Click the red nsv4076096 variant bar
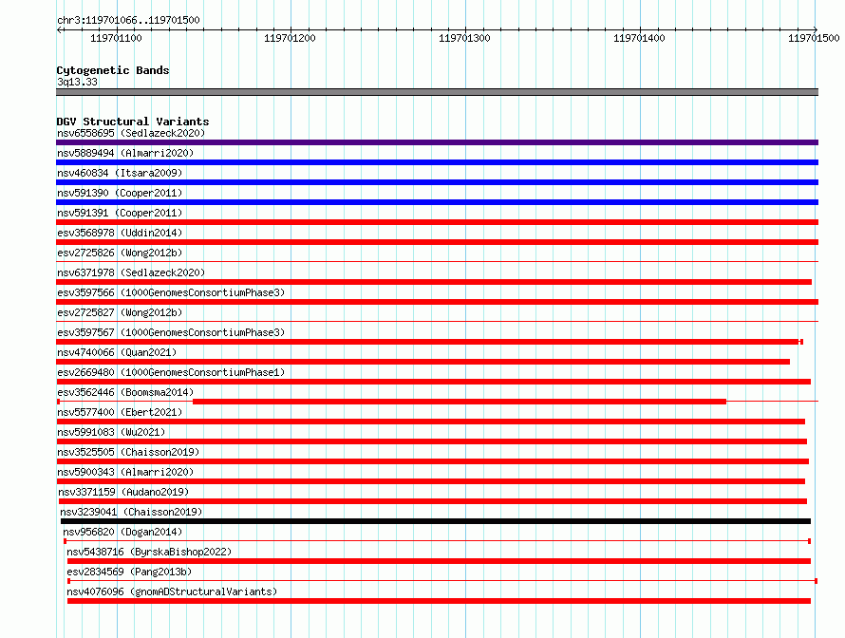845x638 pixels. coord(440,601)
